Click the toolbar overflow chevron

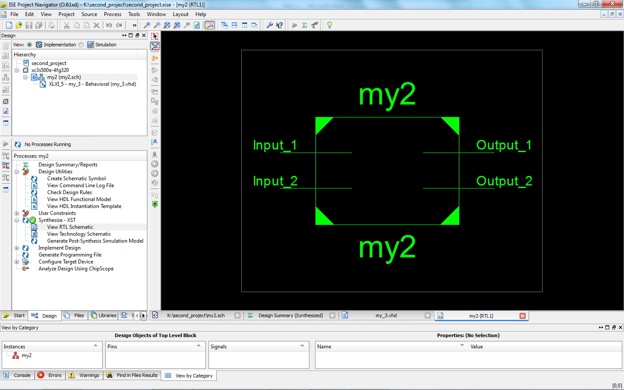coord(135,25)
